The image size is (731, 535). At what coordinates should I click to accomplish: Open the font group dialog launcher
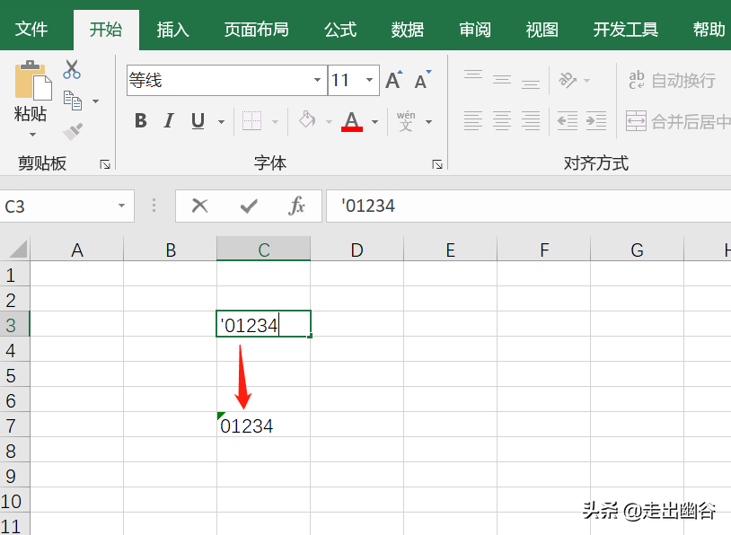click(x=436, y=164)
